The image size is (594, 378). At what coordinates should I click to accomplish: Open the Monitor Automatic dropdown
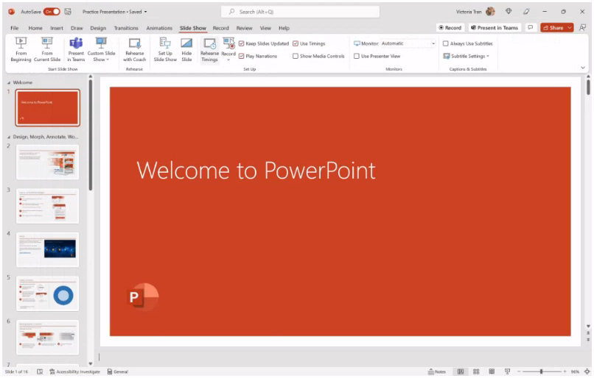tap(433, 43)
